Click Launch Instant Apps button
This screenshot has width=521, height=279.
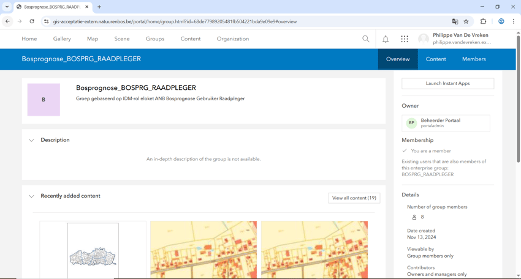(x=447, y=84)
